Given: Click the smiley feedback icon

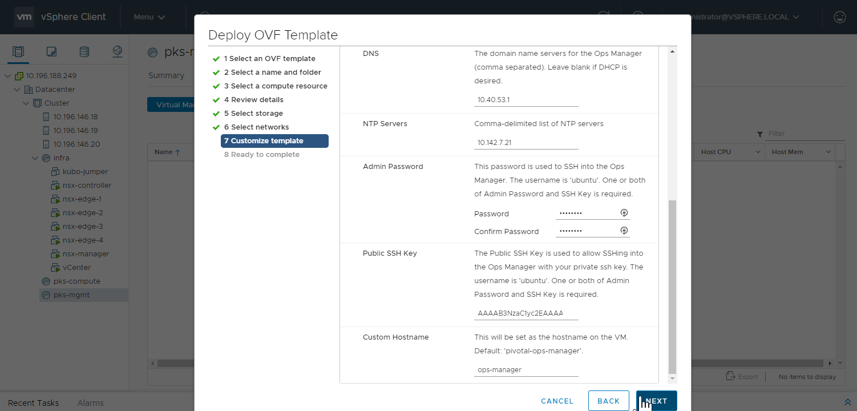Looking at the screenshot, I should pyautogui.click(x=840, y=17).
